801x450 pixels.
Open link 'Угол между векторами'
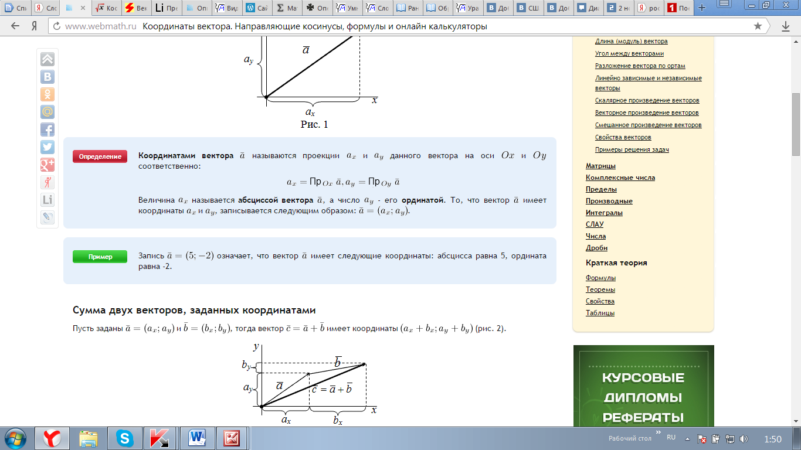(629, 53)
